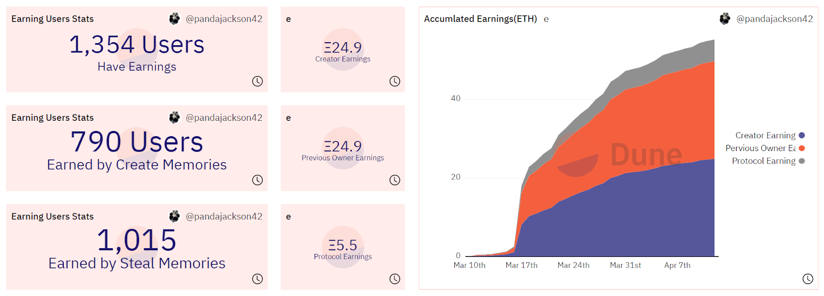The height and width of the screenshot is (296, 824).
Task: Click the Ξ24.9 Creator Earnings value
Action: pyautogui.click(x=343, y=48)
